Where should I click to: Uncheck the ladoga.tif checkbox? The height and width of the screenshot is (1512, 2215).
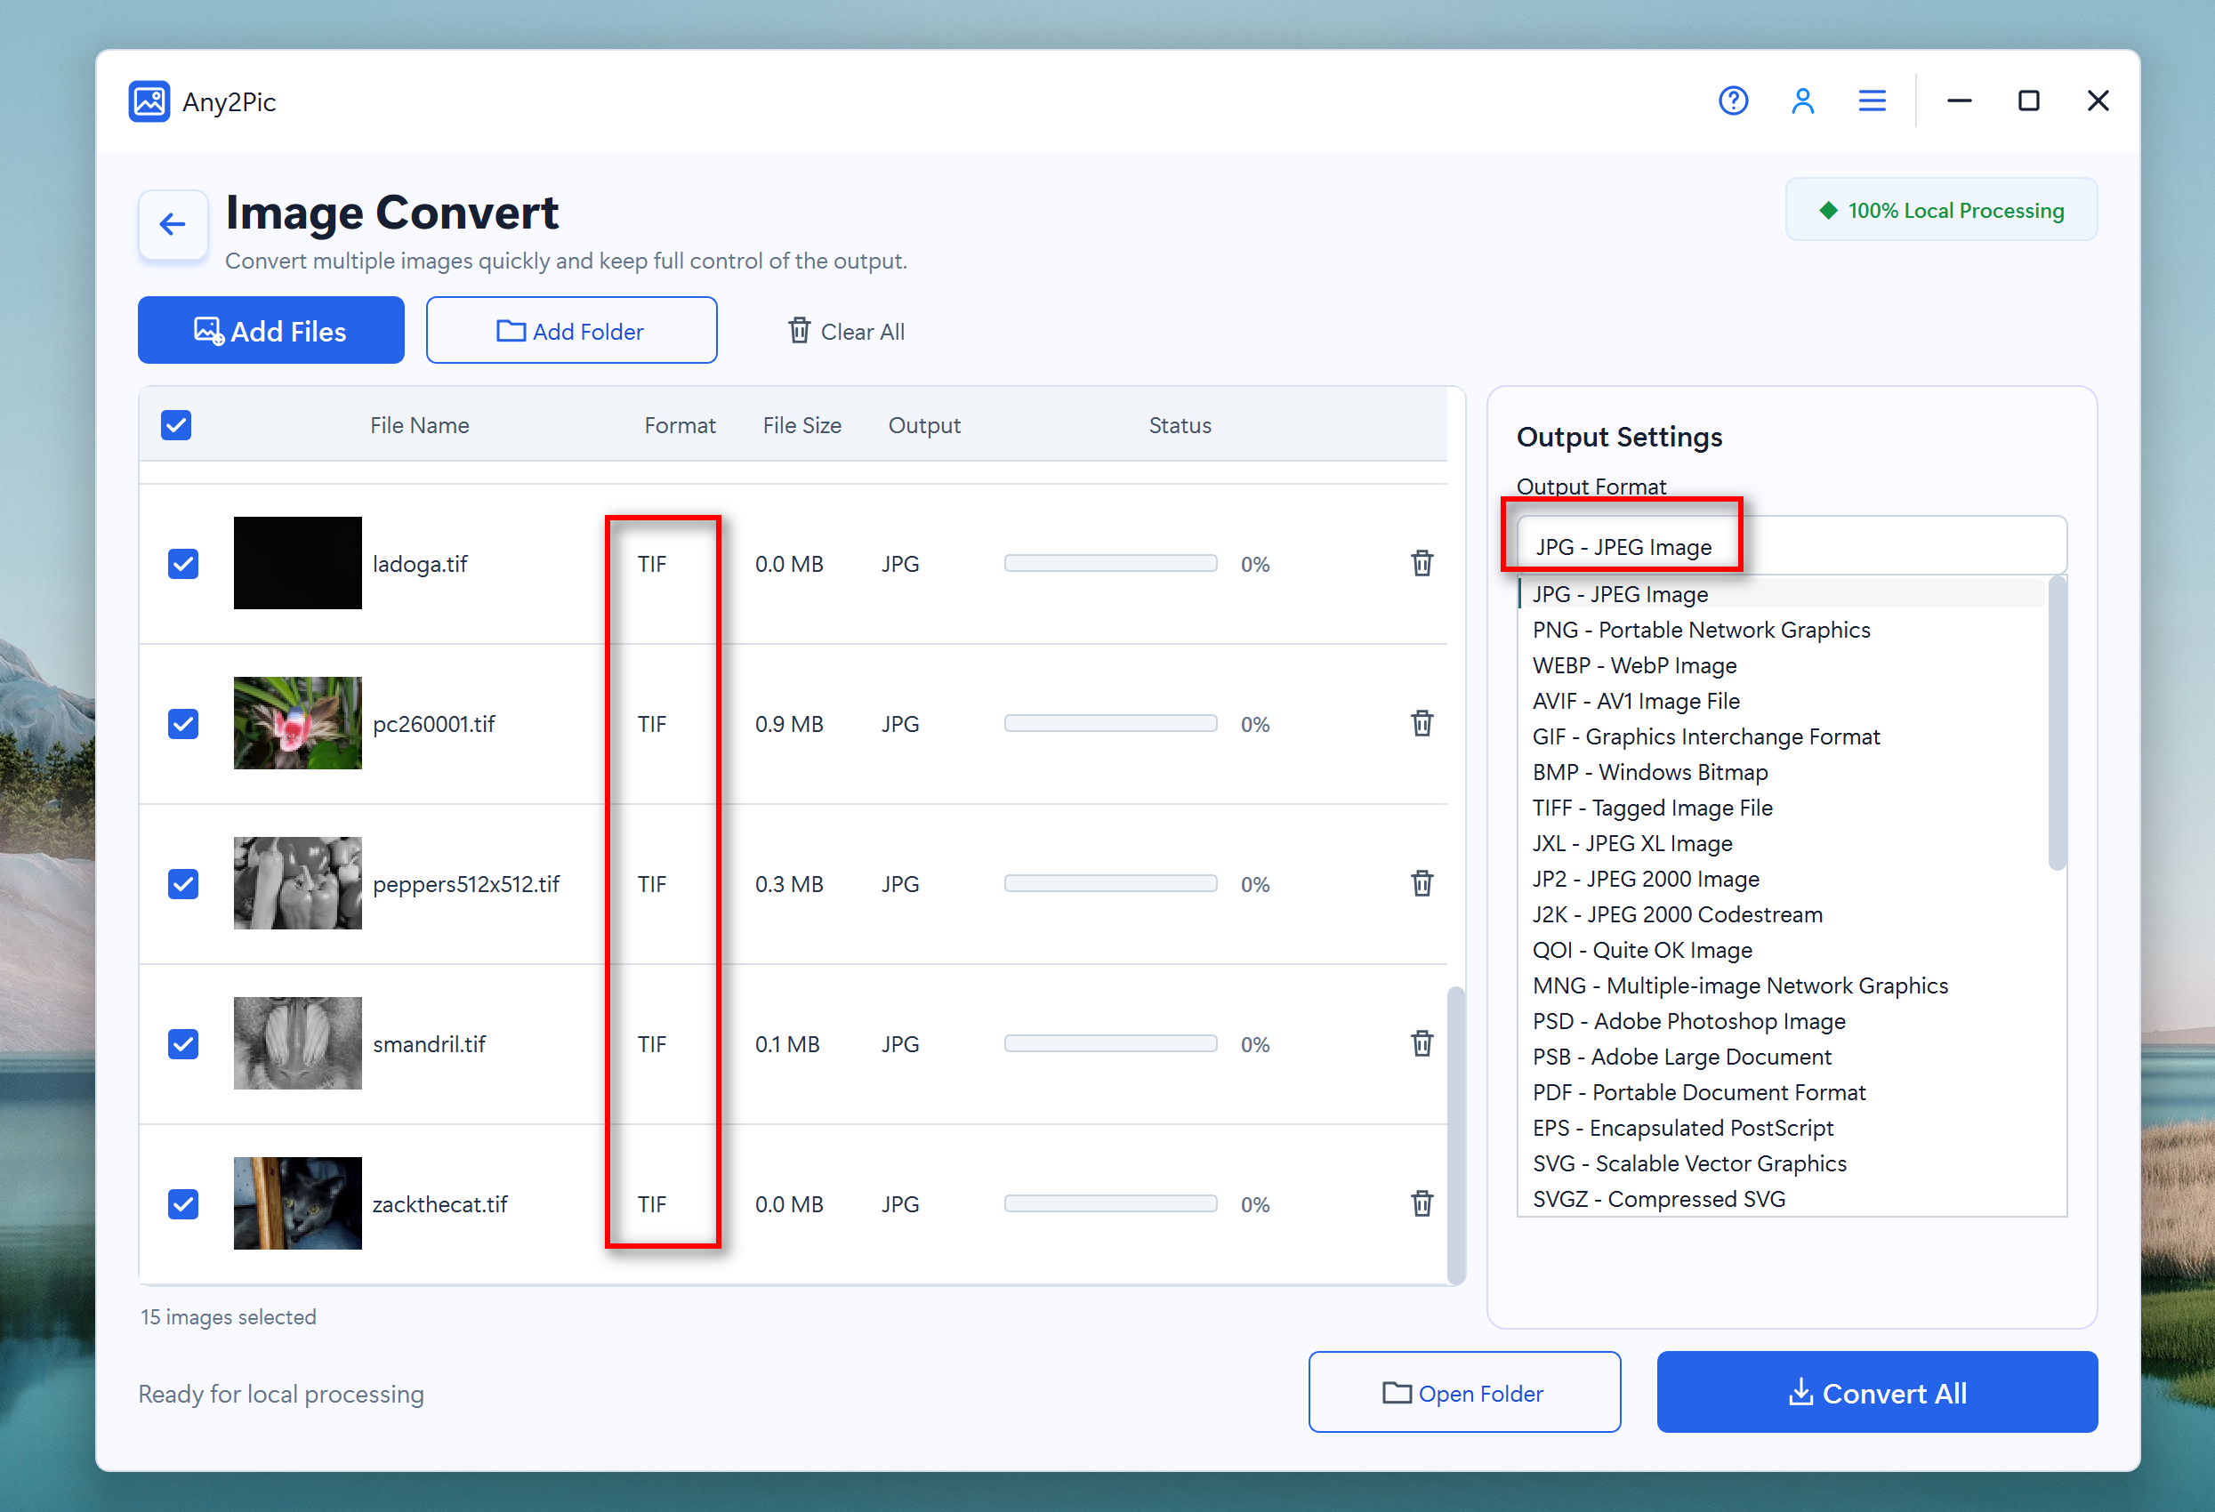[183, 564]
